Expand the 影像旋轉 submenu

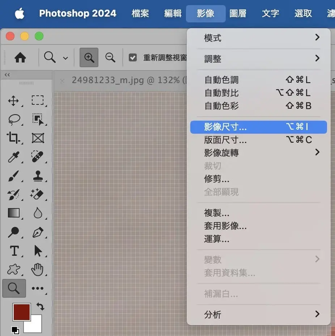[259, 152]
